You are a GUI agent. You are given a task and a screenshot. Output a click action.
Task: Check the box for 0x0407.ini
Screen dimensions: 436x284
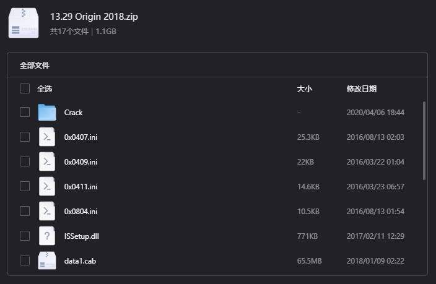coord(25,137)
